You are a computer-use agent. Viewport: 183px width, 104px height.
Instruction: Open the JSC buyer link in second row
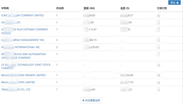[11, 22]
